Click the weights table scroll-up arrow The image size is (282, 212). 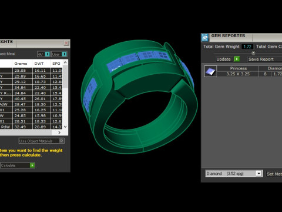coord(65,62)
